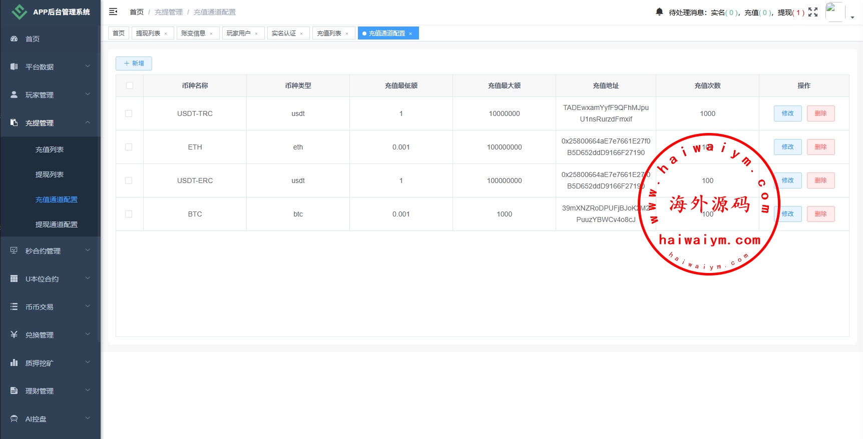The height and width of the screenshot is (439, 863).
Task: Switch to the 实名认证 tab
Action: click(x=284, y=33)
